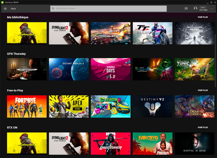Open the notifications feedback icon

coord(186,9)
